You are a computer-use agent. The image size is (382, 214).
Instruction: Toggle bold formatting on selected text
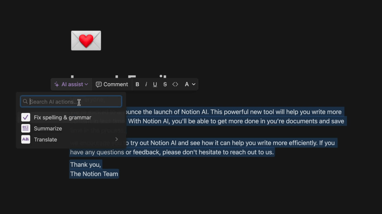137,84
